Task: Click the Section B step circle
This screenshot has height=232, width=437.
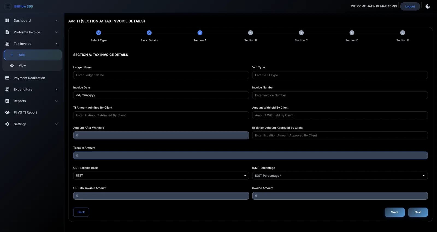Action: click(x=250, y=33)
